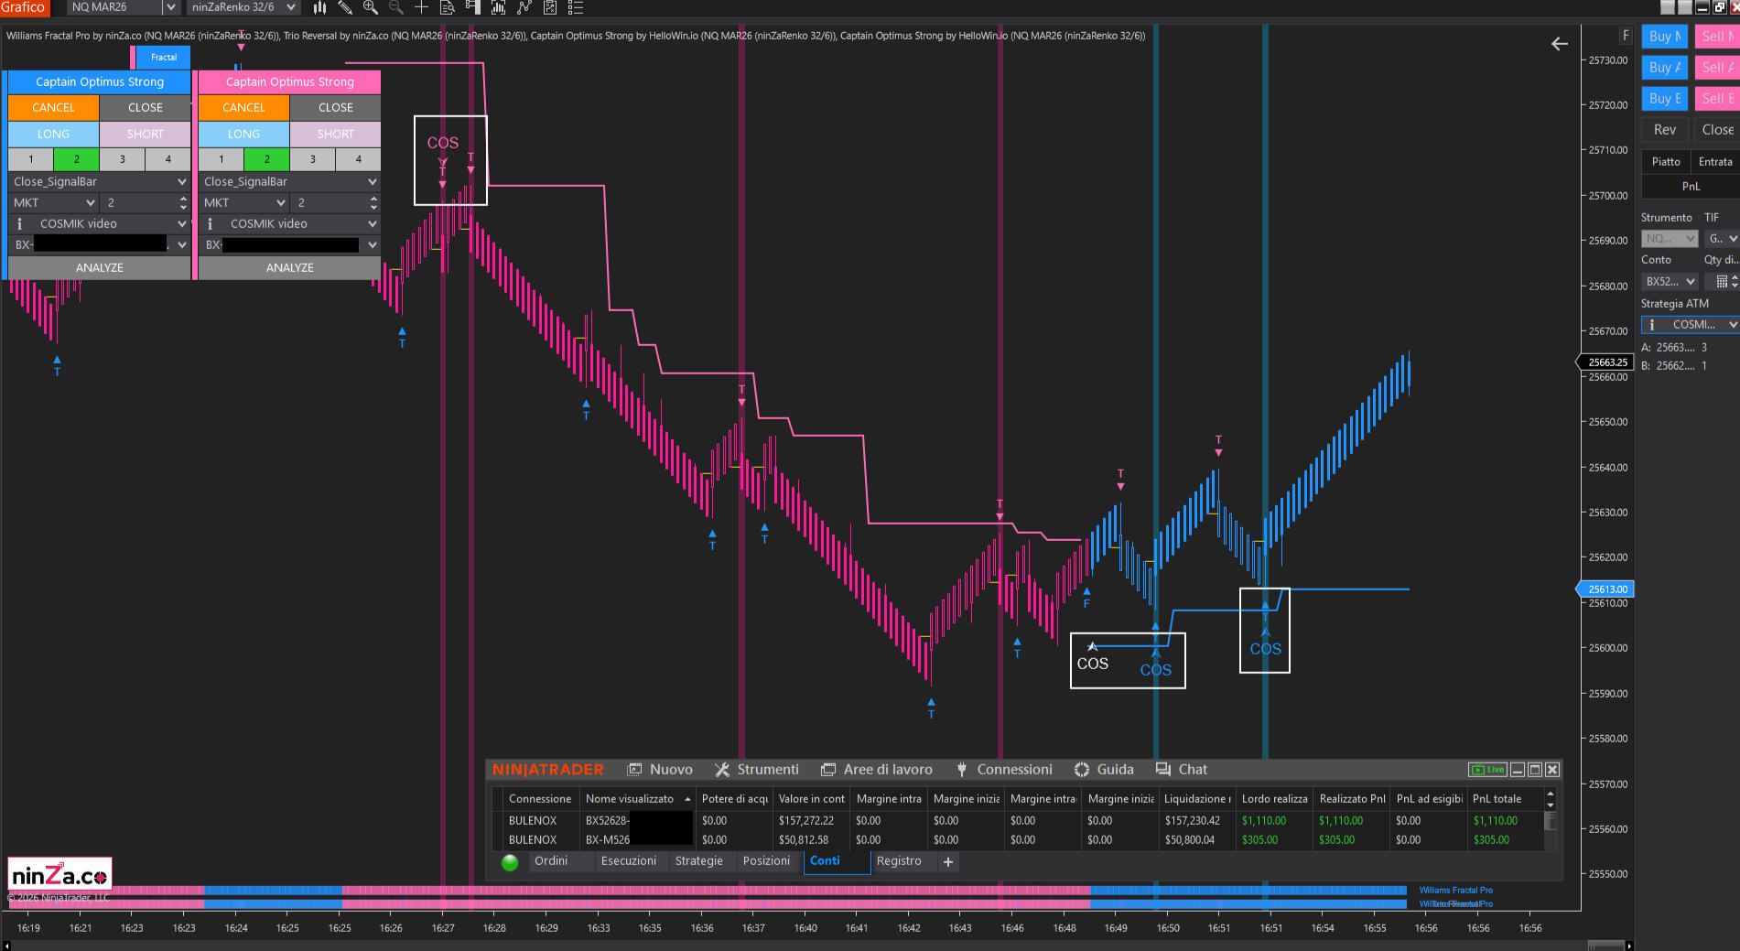Viewport: 1740px width, 951px height.
Task: Select the drawing tools pencil icon
Action: click(x=345, y=7)
